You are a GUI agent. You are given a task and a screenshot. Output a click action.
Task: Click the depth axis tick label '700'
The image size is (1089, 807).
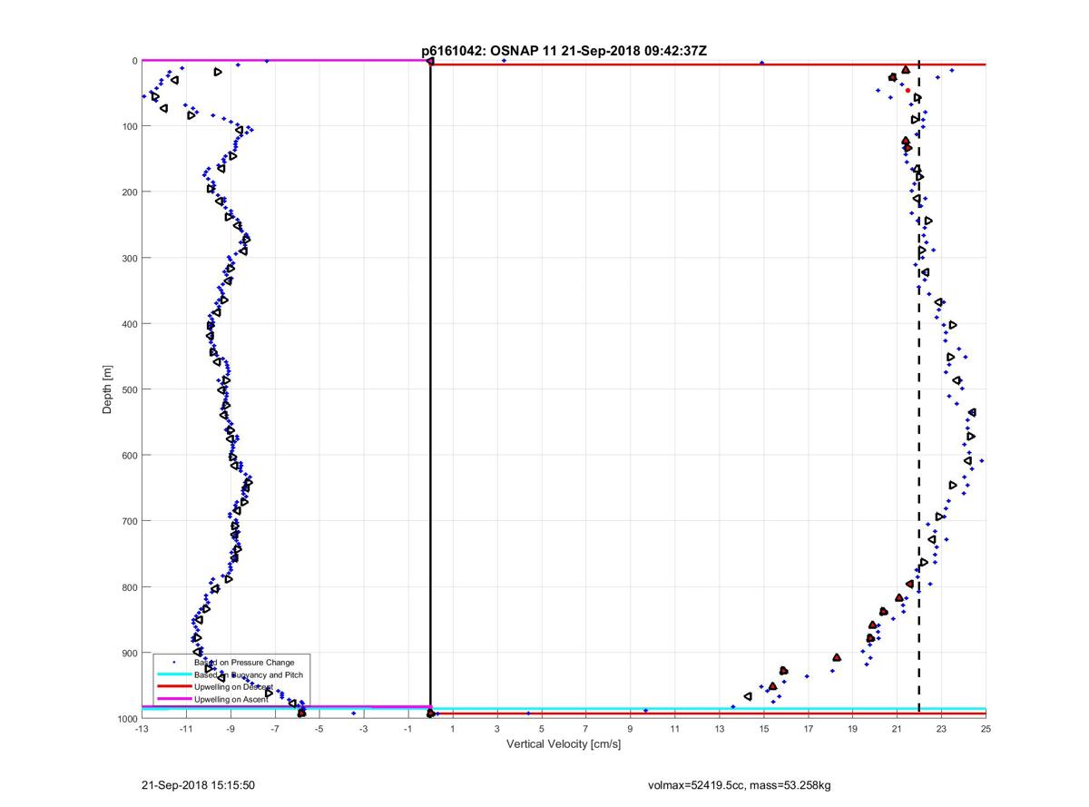tap(129, 521)
